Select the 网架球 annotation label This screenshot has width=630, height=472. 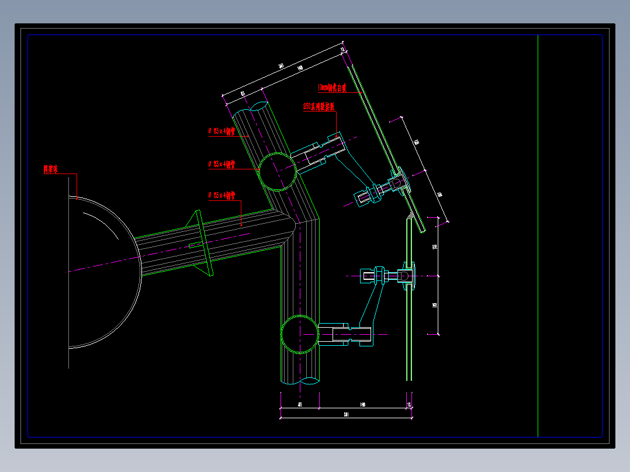pos(51,169)
